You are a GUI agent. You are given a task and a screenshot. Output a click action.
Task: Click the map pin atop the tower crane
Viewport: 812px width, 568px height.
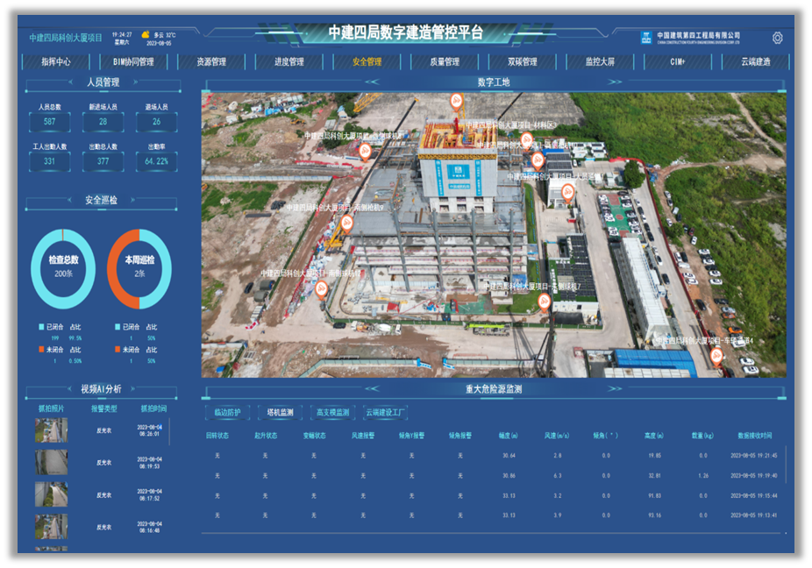(x=456, y=101)
